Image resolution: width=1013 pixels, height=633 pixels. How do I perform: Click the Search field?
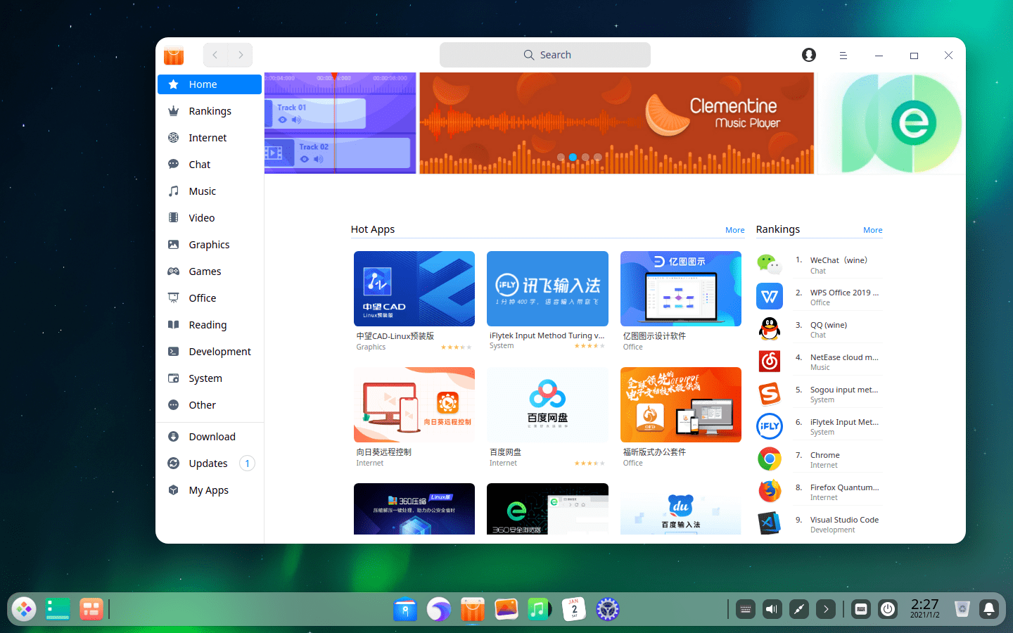(545, 55)
